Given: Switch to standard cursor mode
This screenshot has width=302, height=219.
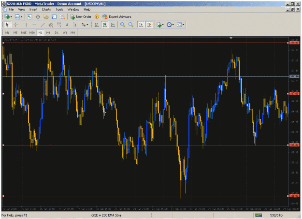Looking at the screenshot, I should 7,25.
